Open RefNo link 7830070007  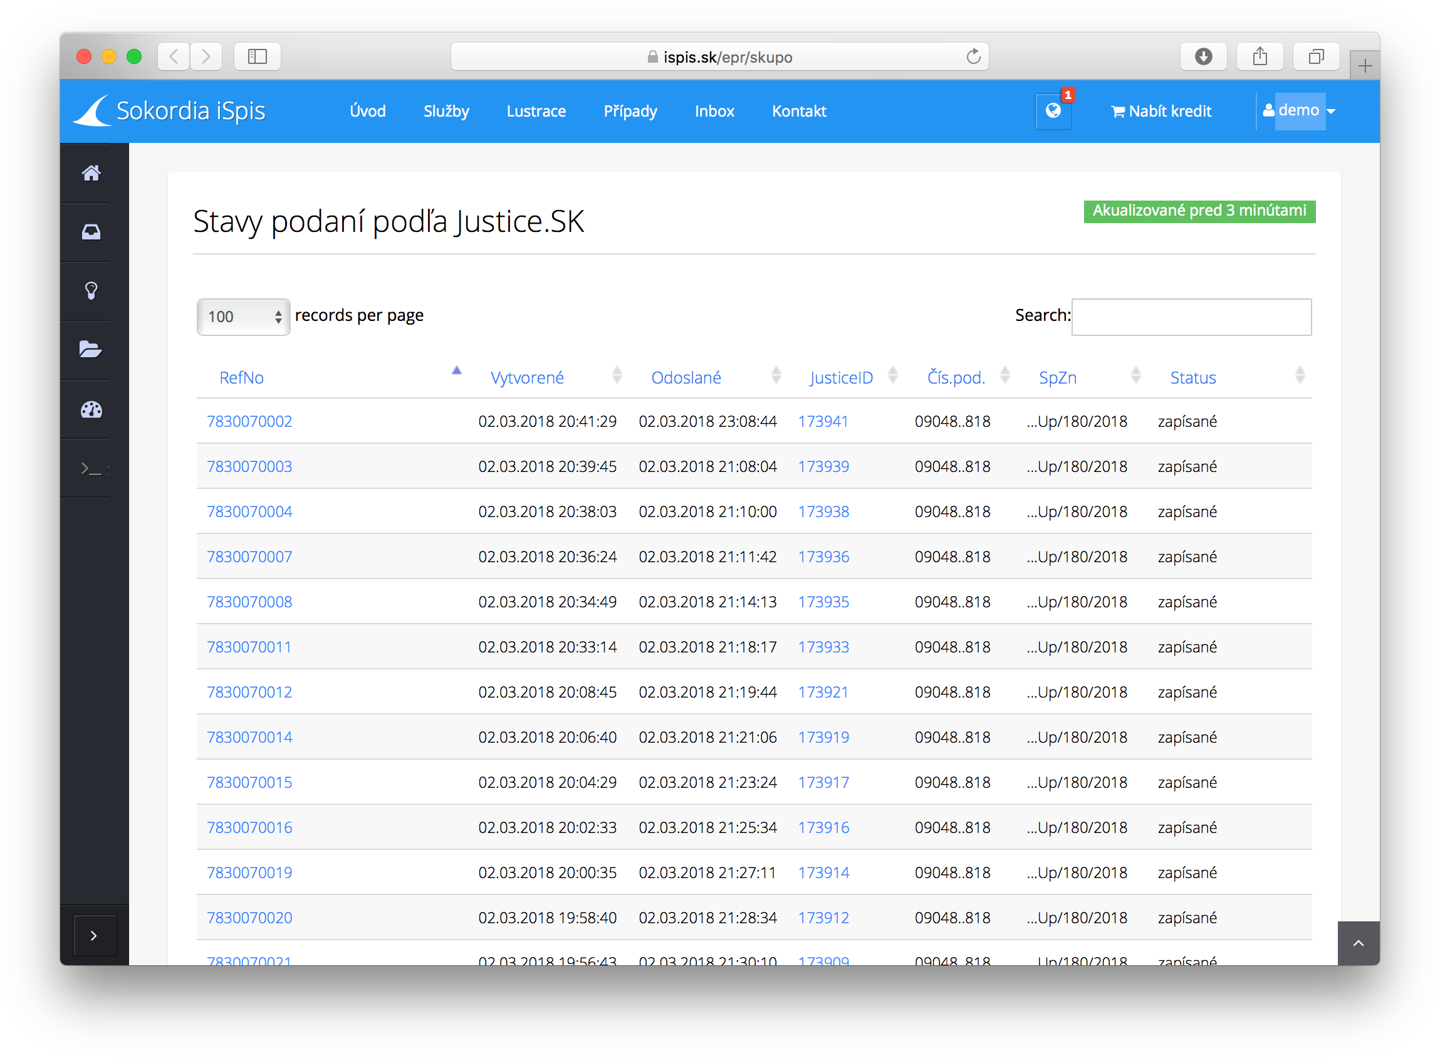[x=249, y=557]
